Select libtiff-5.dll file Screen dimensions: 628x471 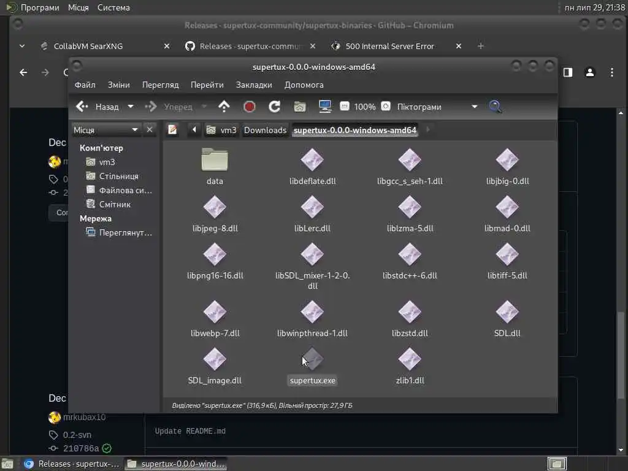(507, 261)
